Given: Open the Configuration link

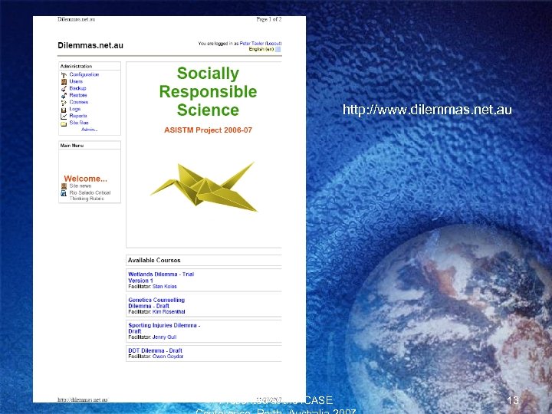Looking at the screenshot, I should [x=84, y=74].
